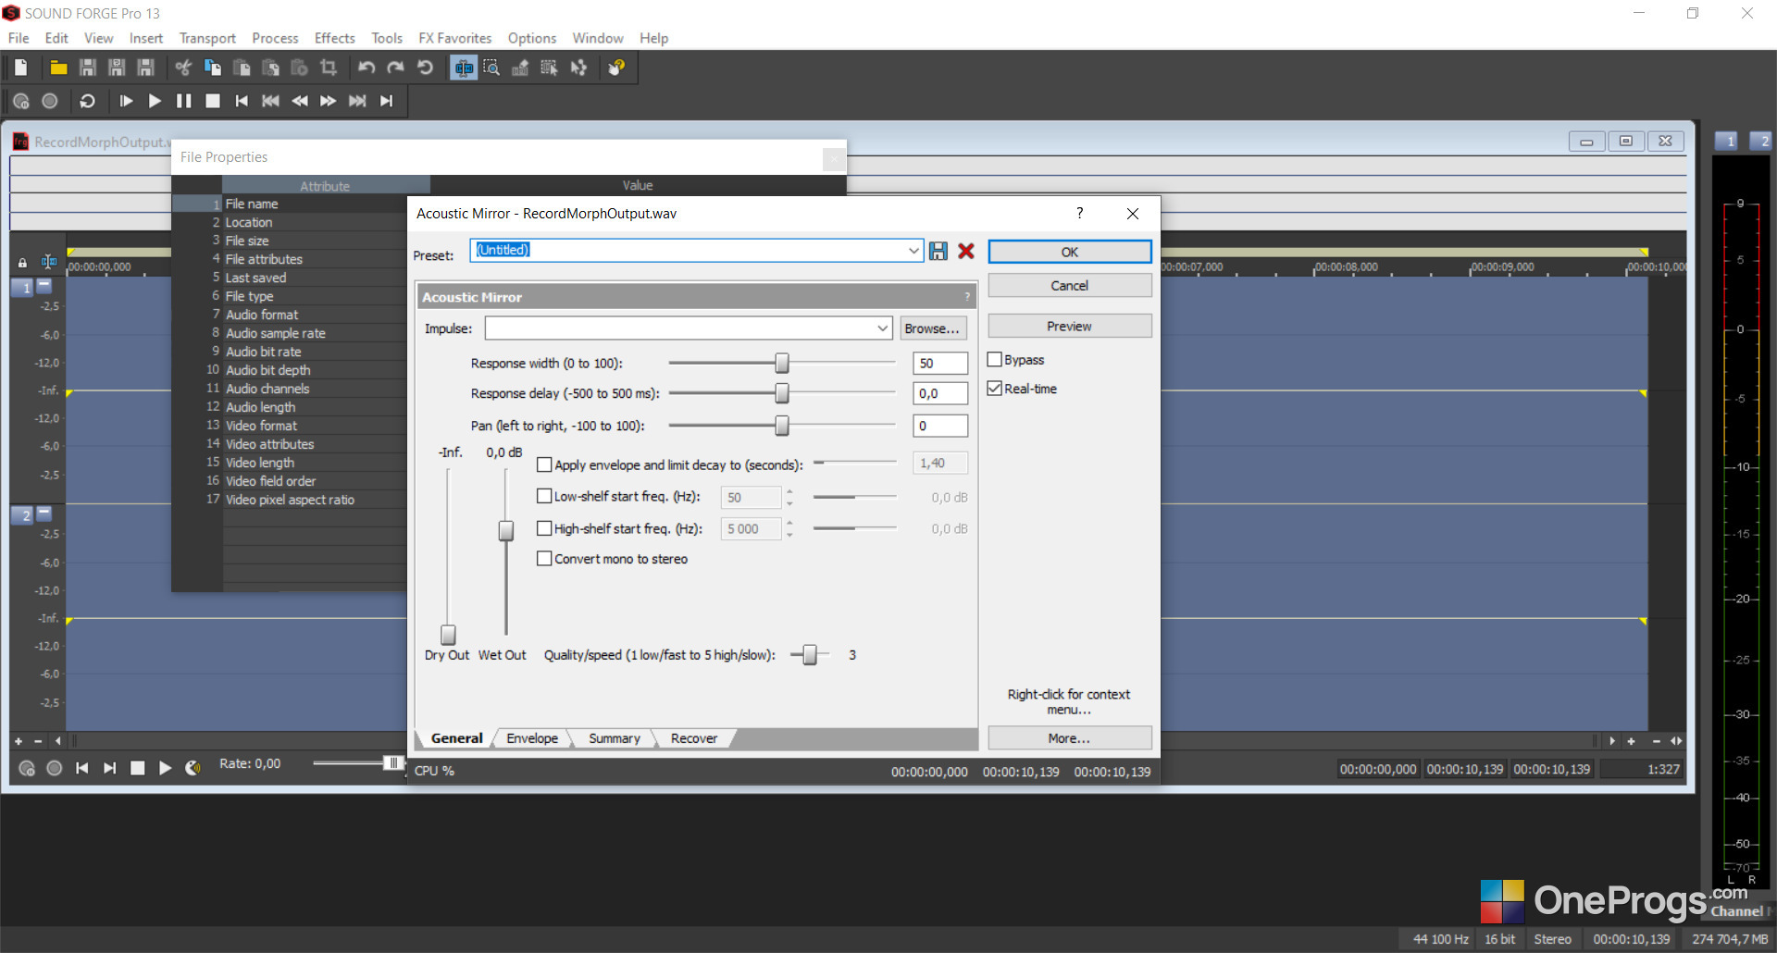This screenshot has height=953, width=1777.
Task: Enable the Bypass checkbox
Action: 995,360
